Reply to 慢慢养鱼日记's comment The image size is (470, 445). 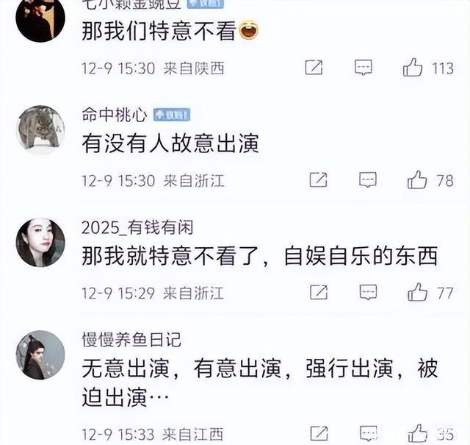click(368, 433)
